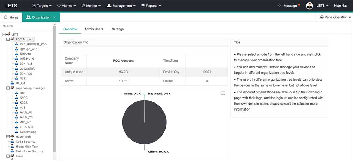The image size is (353, 162).
Task: Open the Targets dropdown menu
Action: (x=42, y=6)
